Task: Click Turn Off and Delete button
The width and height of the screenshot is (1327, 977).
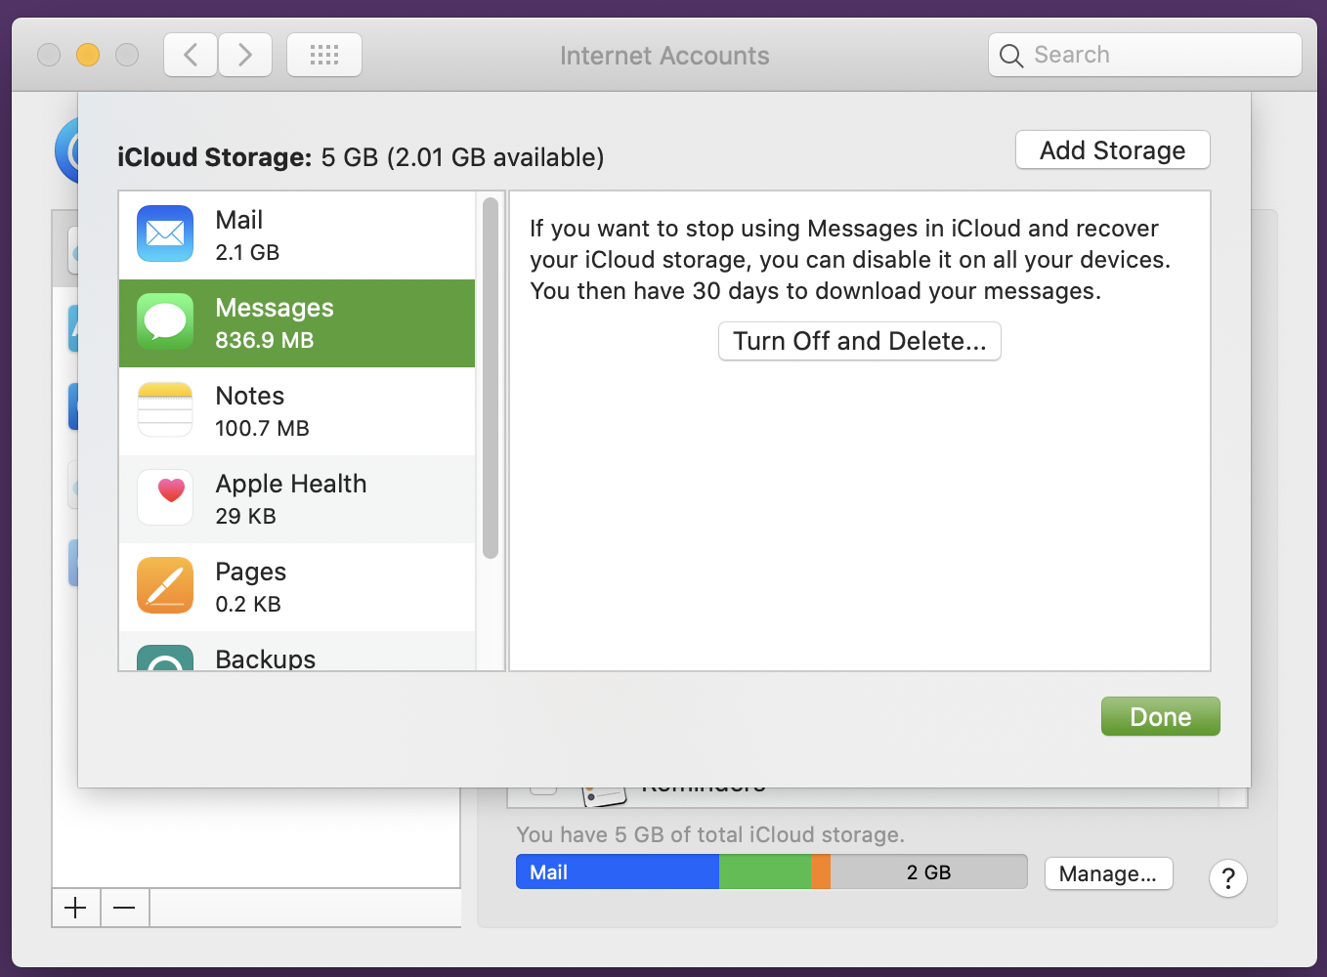Action: click(860, 341)
